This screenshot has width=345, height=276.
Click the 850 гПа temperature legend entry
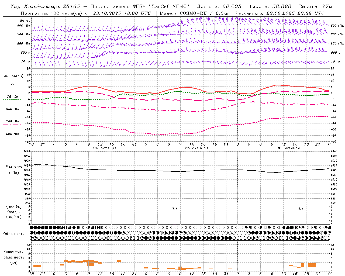12,109
